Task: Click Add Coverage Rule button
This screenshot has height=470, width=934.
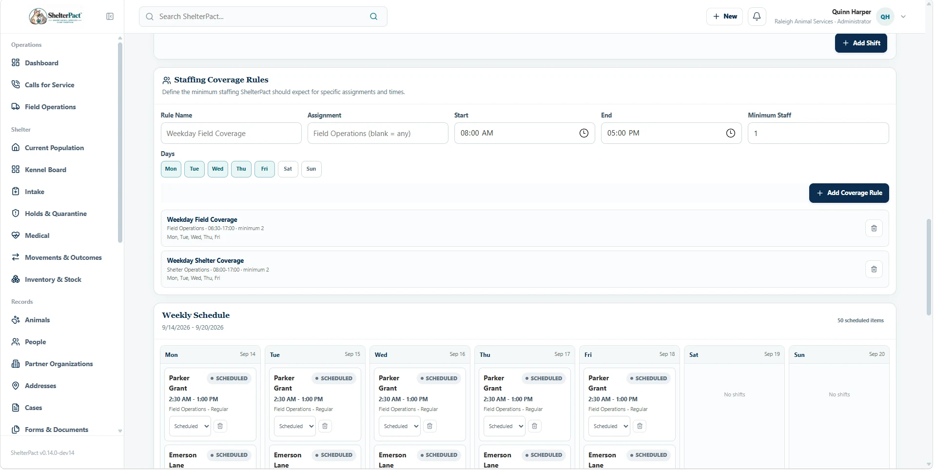Action: click(849, 193)
